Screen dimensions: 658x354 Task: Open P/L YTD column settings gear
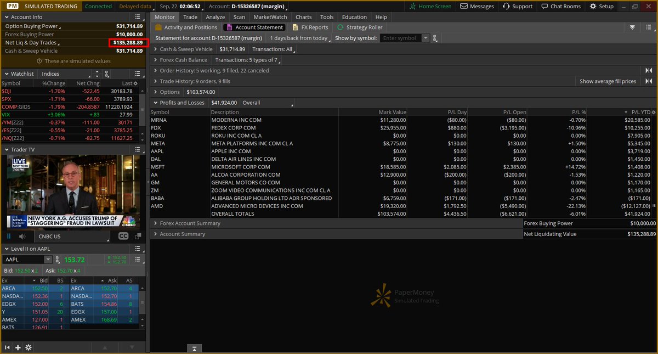[x=654, y=112]
